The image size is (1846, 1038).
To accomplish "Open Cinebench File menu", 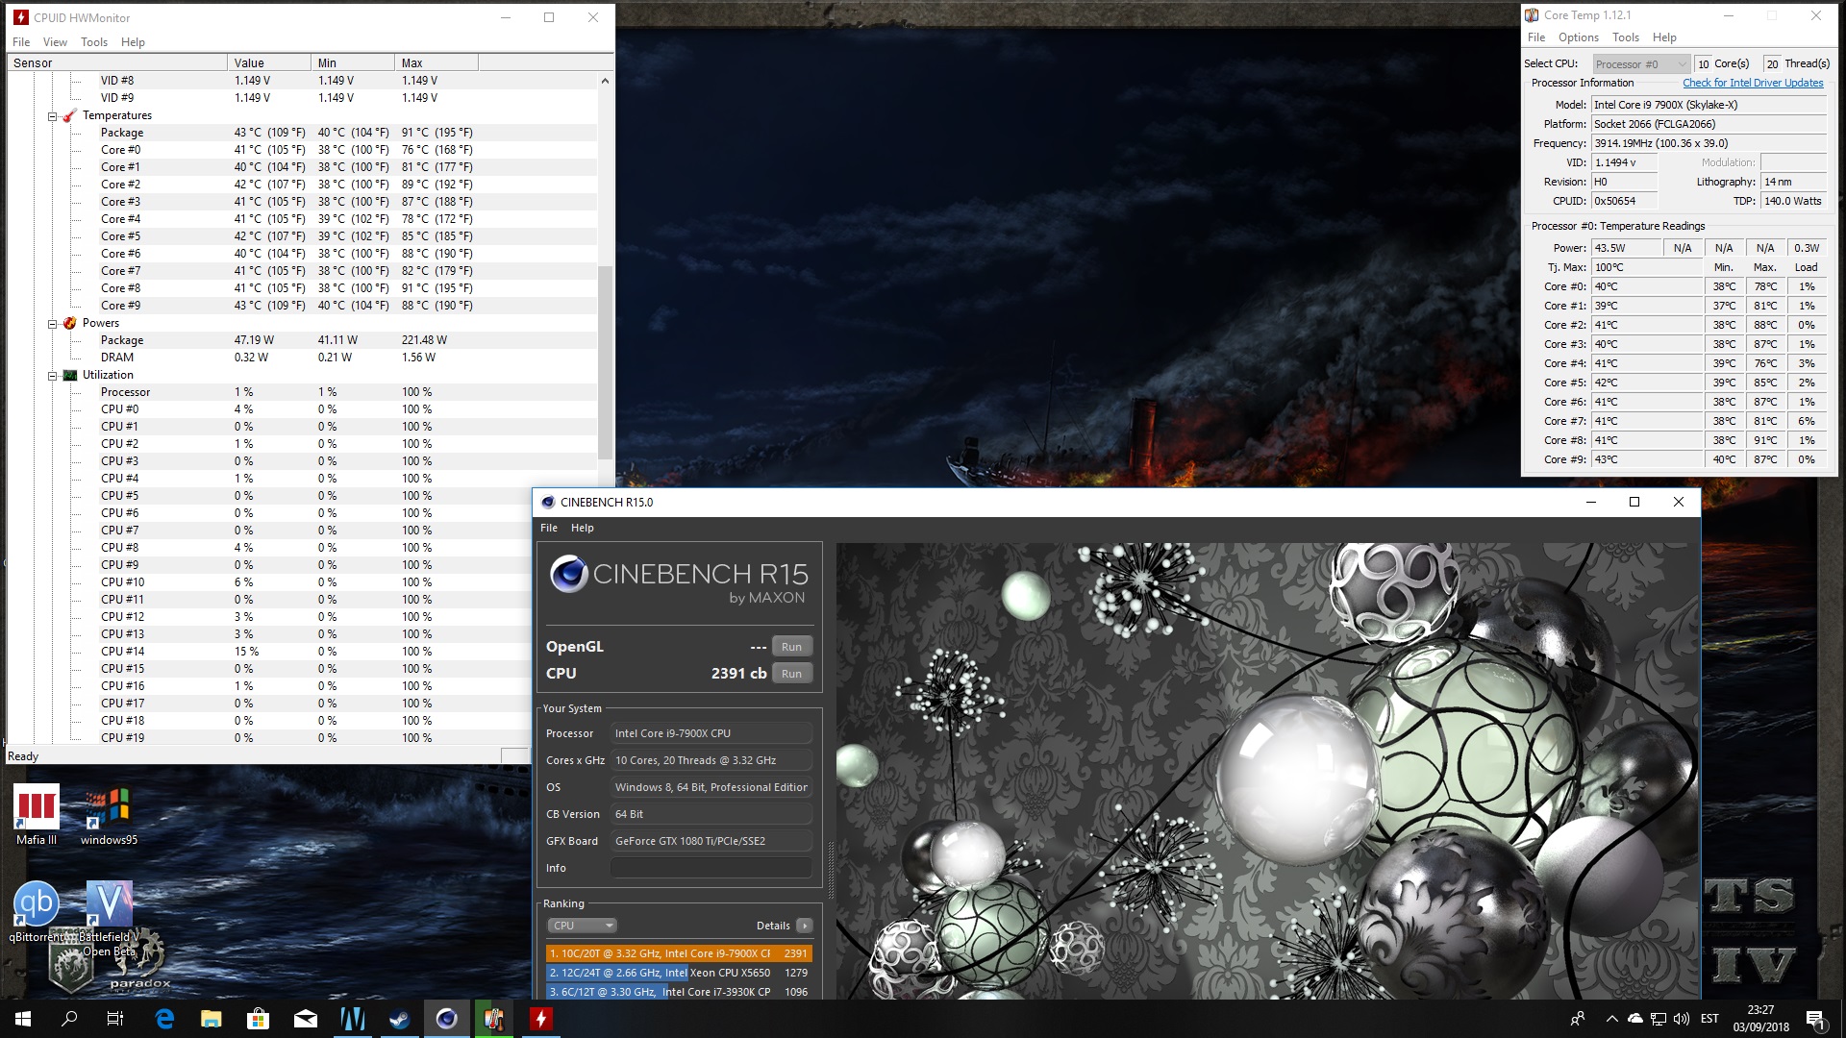I will [549, 528].
